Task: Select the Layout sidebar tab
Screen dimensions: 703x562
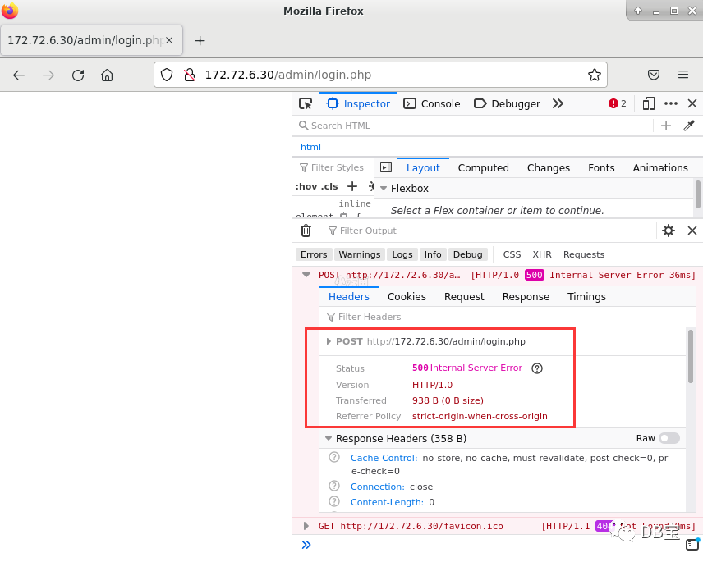Action: coord(423,168)
